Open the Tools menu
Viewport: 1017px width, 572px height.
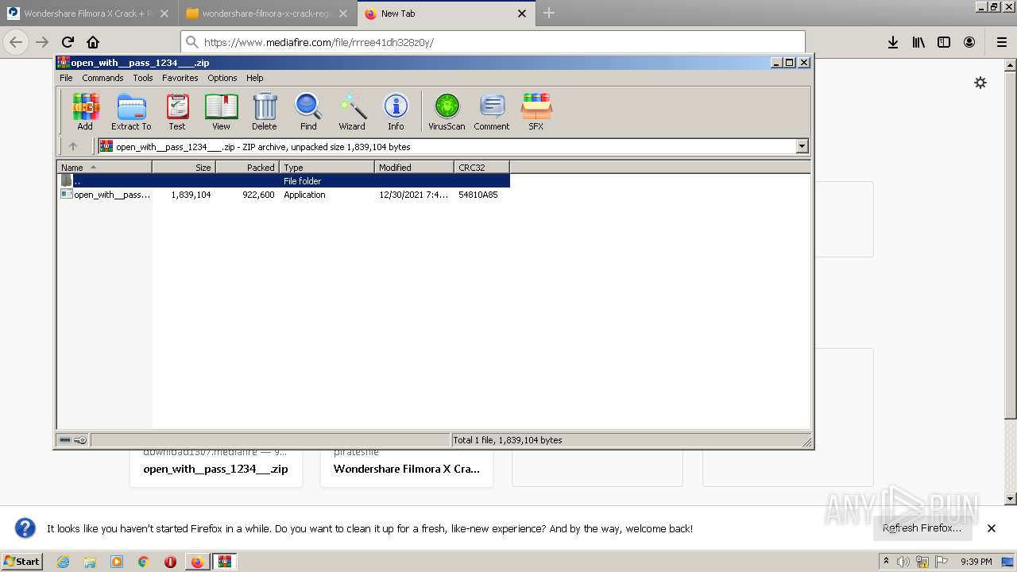click(x=143, y=78)
